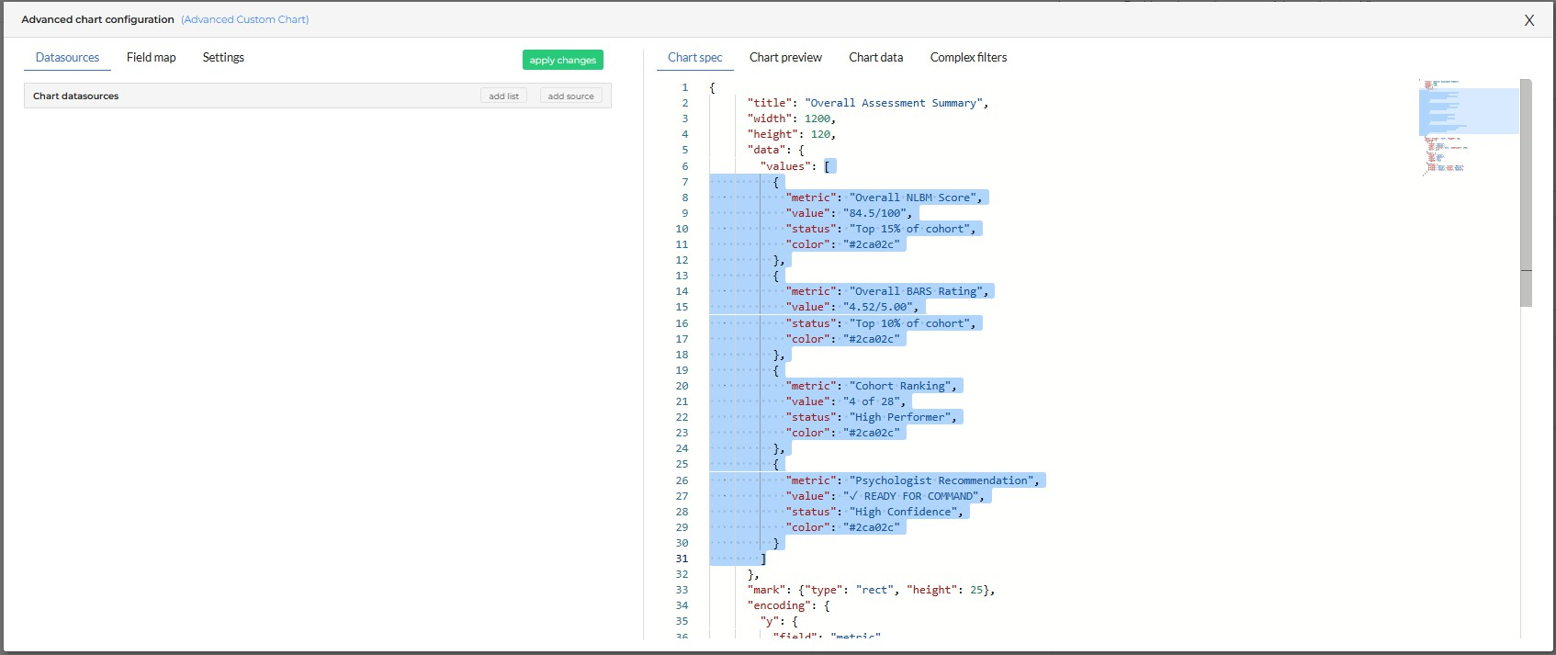Viewport: 1556px width, 655px height.
Task: Click the "READY FOR COMMAND" value string
Action: 910,496
